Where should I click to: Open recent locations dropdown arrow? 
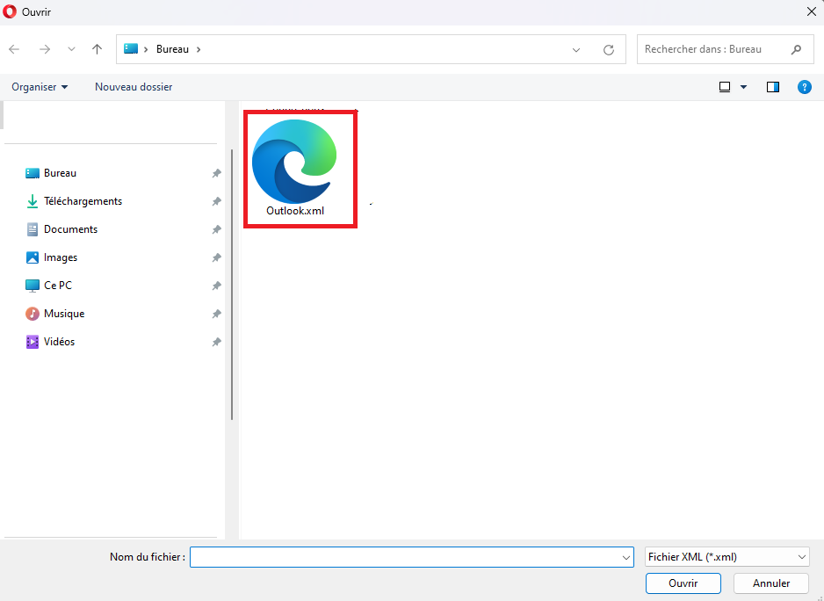pos(71,49)
